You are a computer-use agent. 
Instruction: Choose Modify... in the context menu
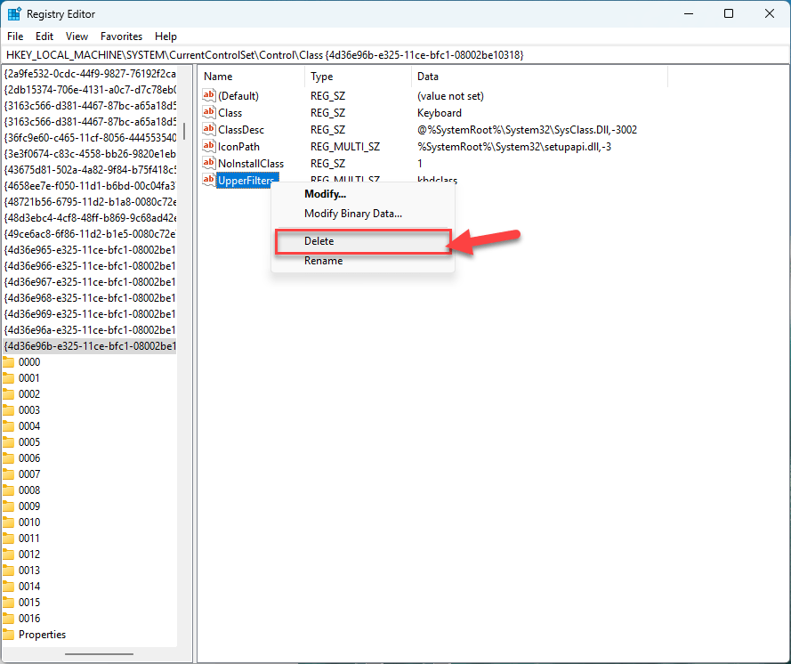[325, 194]
